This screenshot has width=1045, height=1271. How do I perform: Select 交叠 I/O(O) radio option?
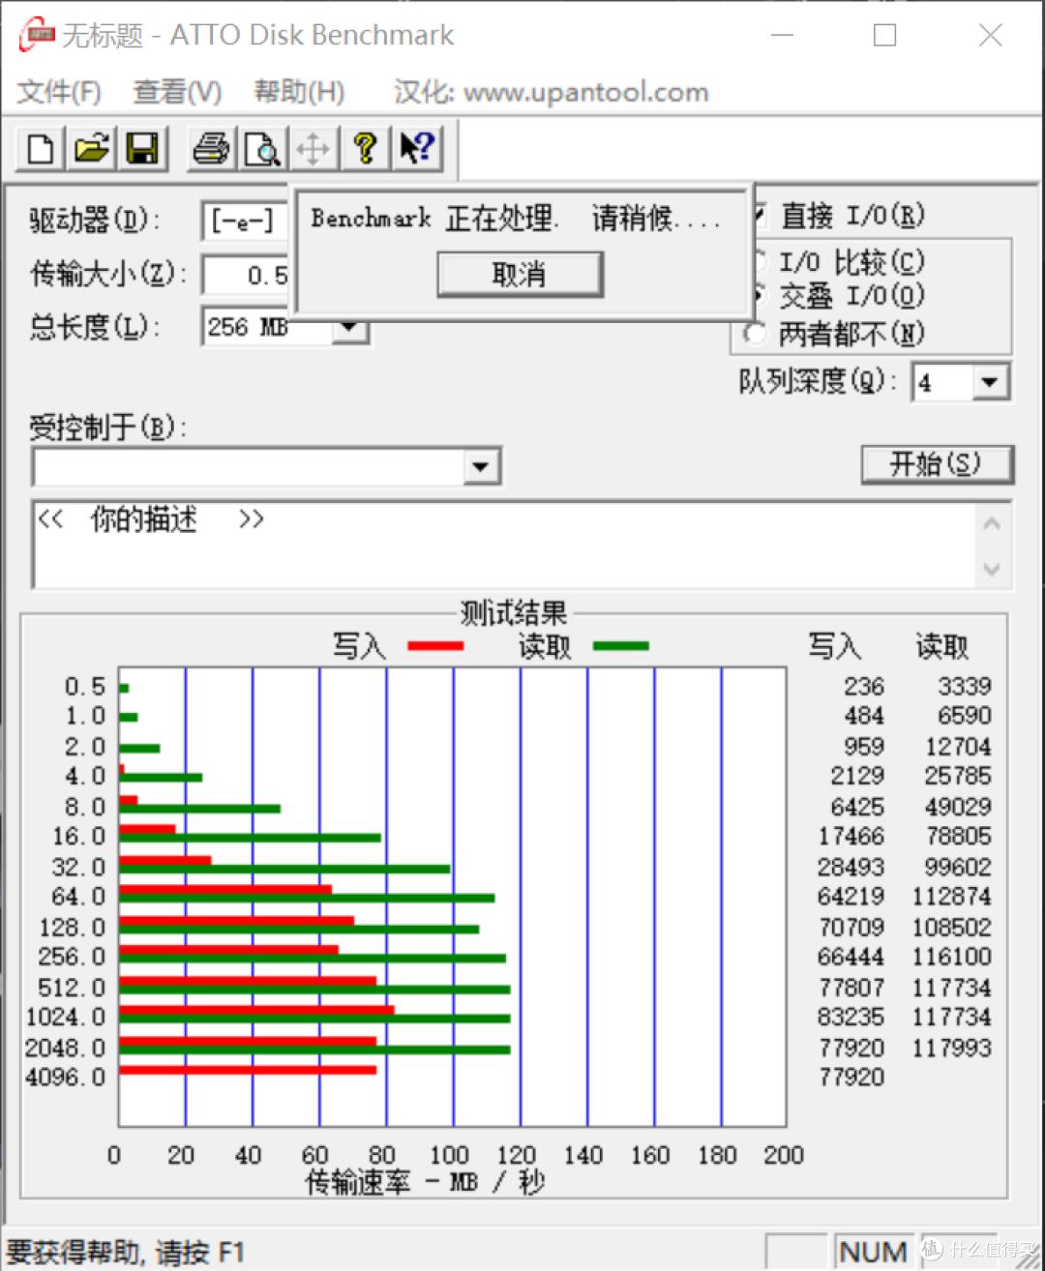(760, 296)
